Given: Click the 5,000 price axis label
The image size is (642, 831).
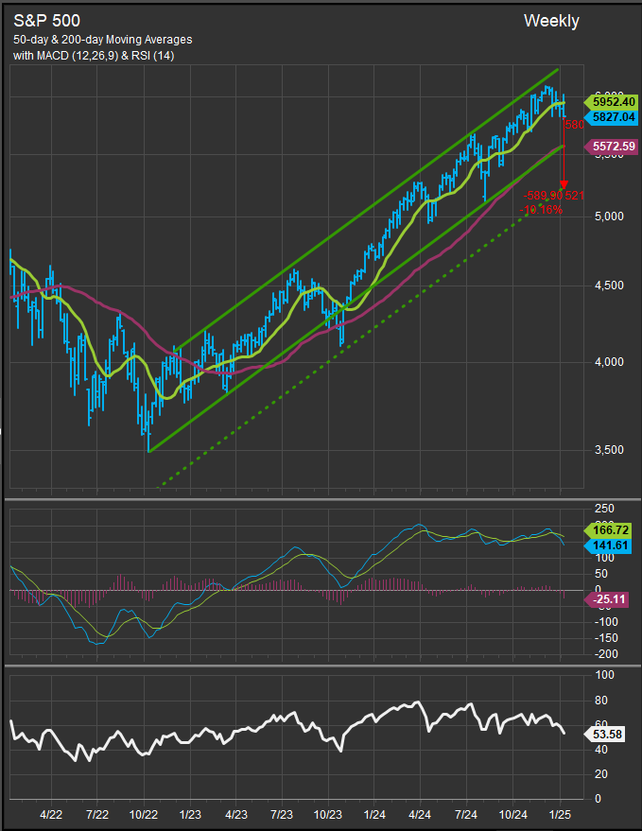Looking at the screenshot, I should (x=609, y=216).
